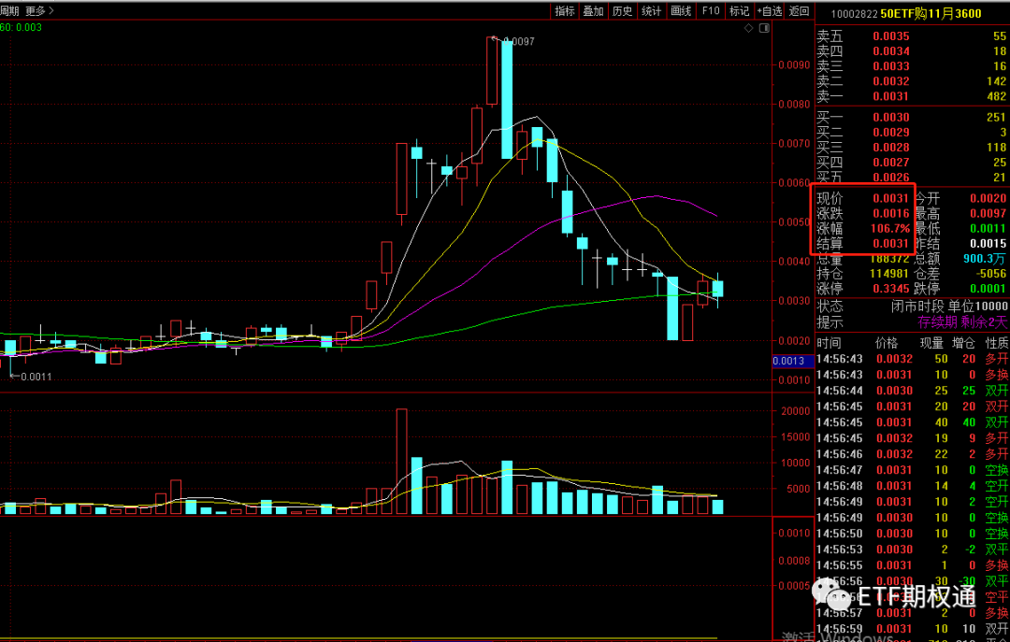Click the 返回 back button

pyautogui.click(x=800, y=10)
